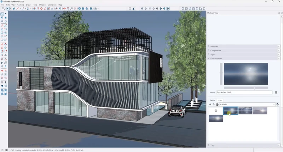Click In Model home button in Environments
The width and height of the screenshot is (283, 152).
[217, 104]
